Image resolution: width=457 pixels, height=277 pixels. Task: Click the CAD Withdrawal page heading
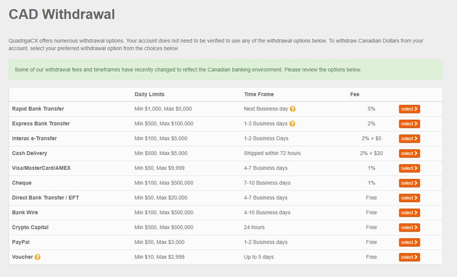[62, 15]
